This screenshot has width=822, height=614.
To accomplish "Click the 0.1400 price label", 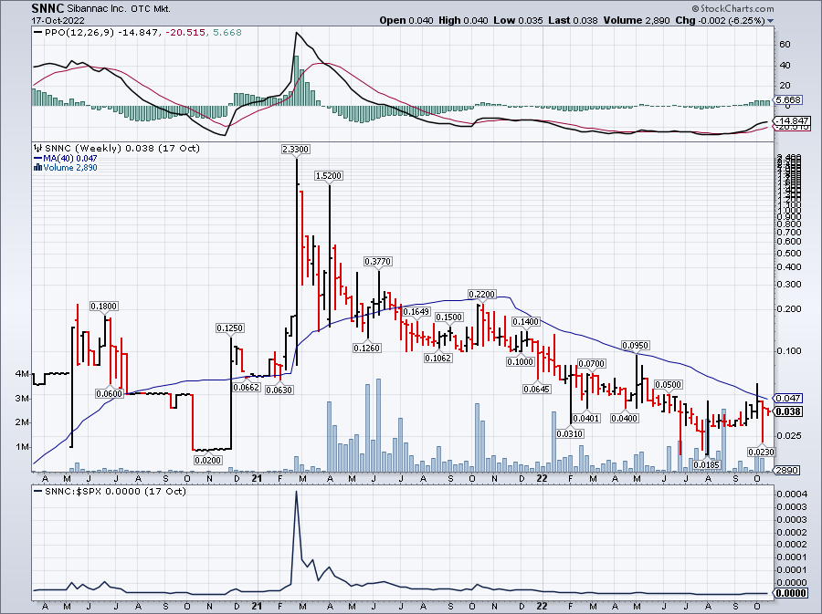I will (x=526, y=322).
